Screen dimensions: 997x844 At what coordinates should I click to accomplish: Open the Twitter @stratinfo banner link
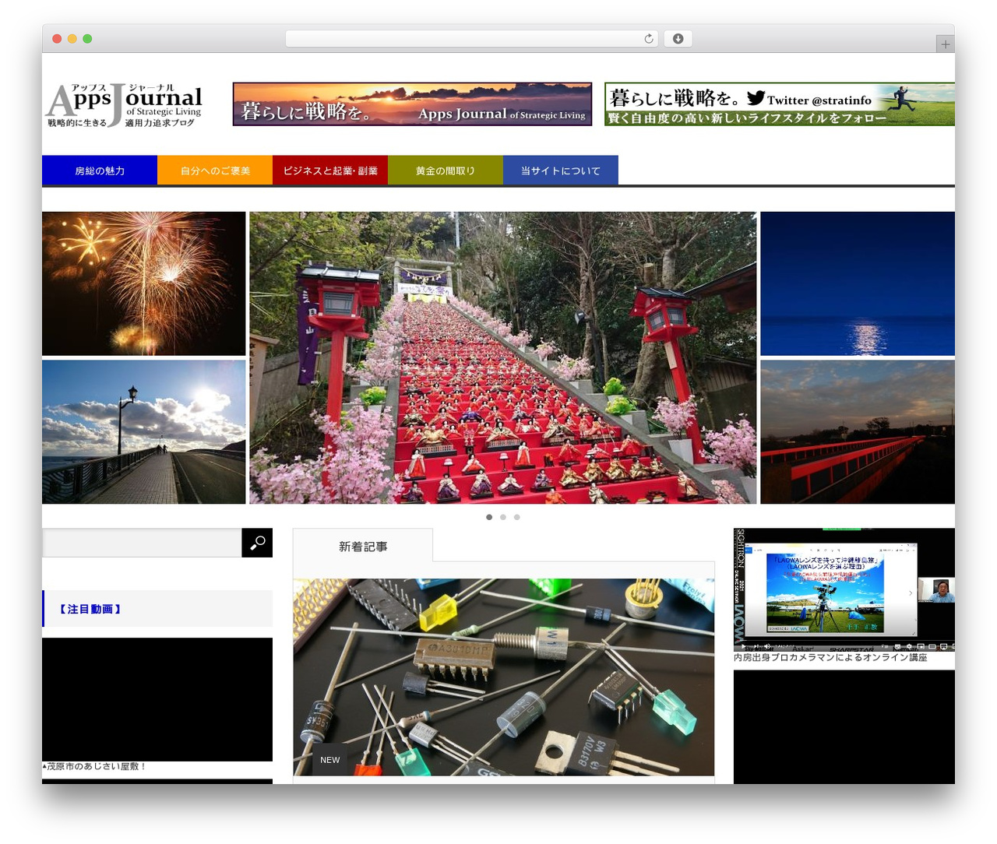tap(780, 104)
